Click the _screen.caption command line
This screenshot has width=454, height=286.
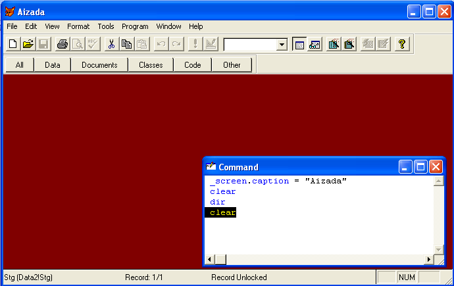click(278, 181)
